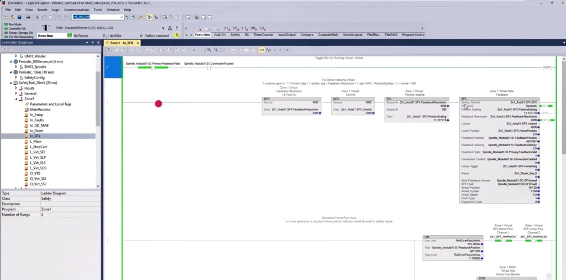Select the O_STO routine
The height and width of the screenshot is (280, 566).
[35, 173]
